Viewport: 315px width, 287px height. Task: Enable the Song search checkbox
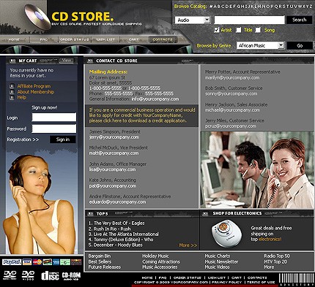(x=258, y=30)
